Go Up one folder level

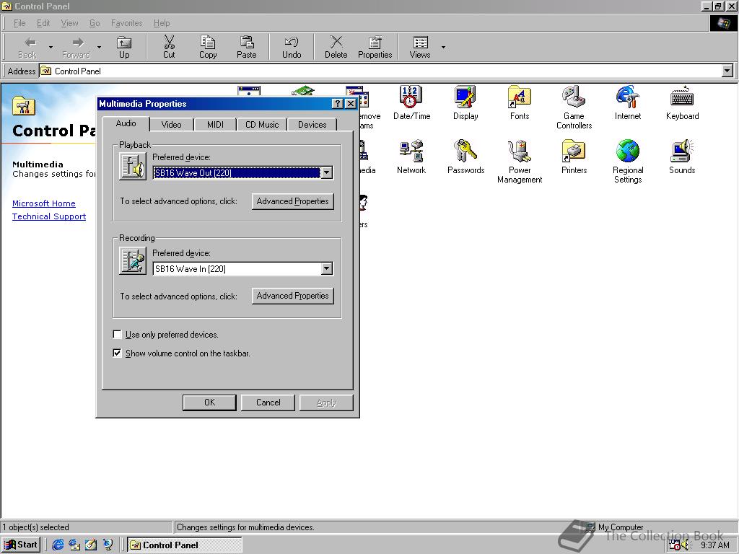pyautogui.click(x=124, y=47)
